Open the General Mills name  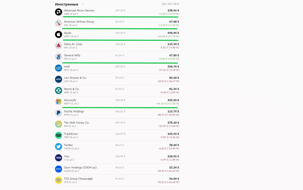coord(72,55)
